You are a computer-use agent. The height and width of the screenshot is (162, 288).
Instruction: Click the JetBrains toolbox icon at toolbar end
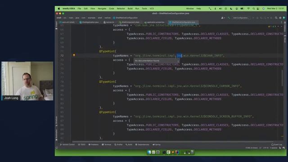284,18
